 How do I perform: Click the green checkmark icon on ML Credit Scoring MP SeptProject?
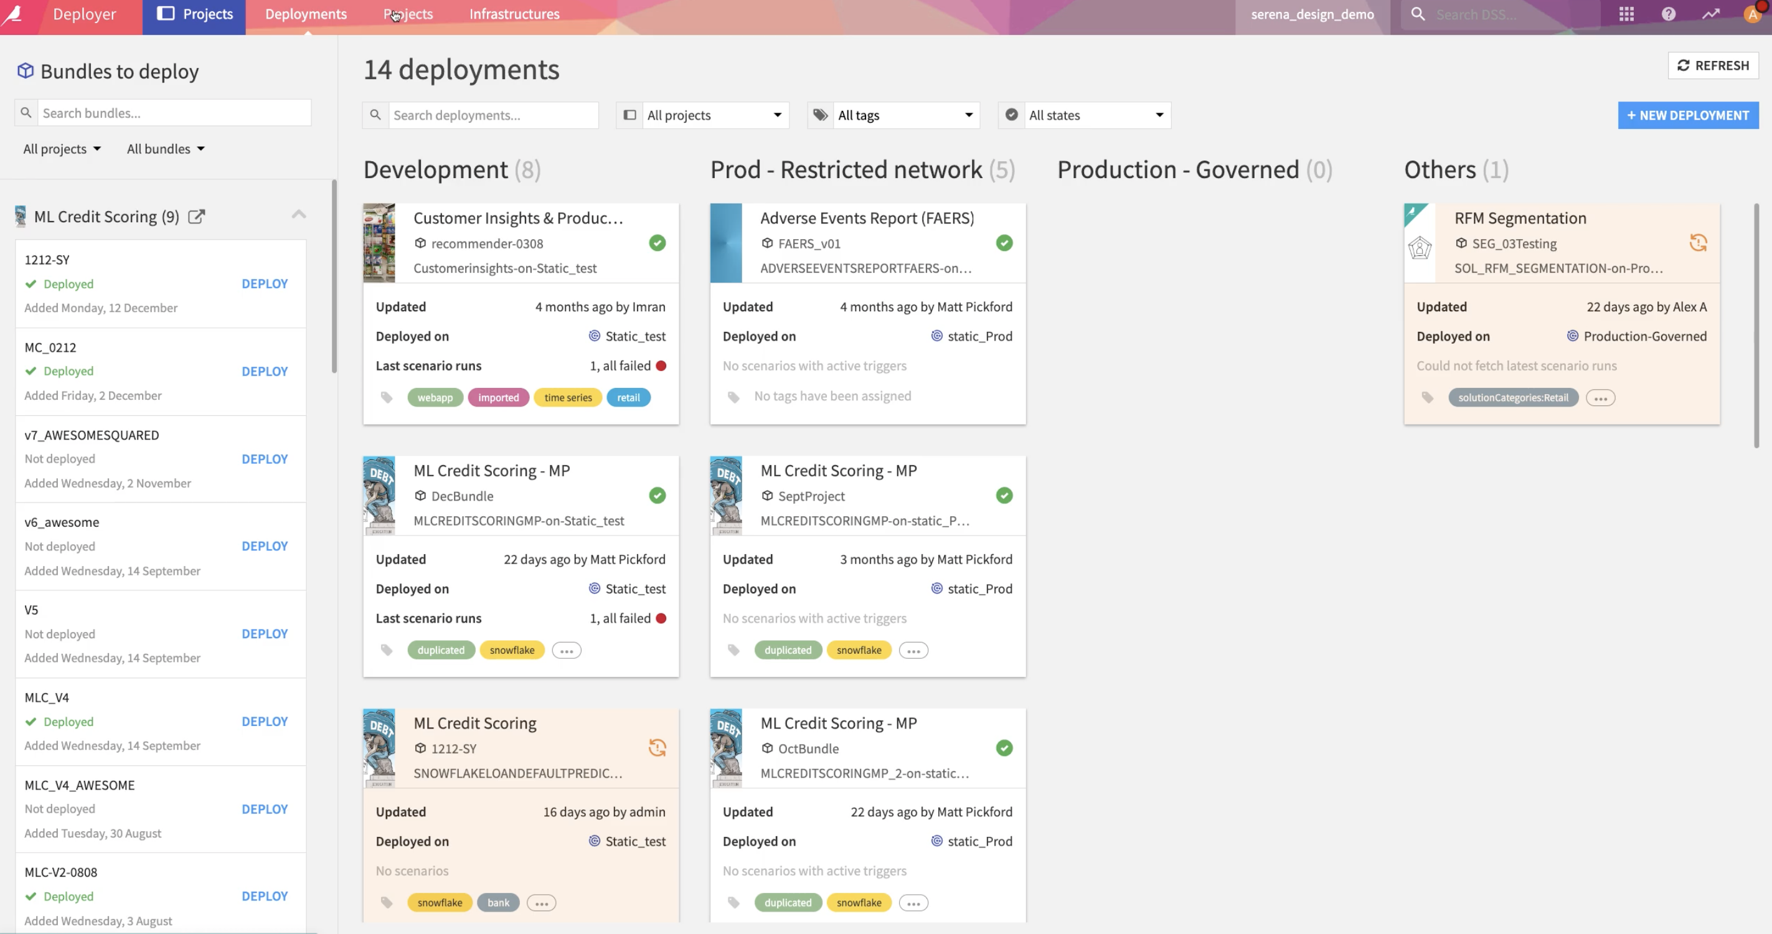[1002, 494]
